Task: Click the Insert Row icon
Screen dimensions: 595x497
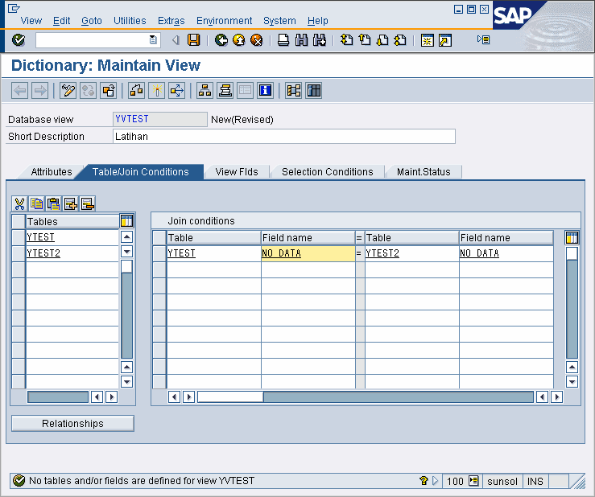Action: coord(71,203)
